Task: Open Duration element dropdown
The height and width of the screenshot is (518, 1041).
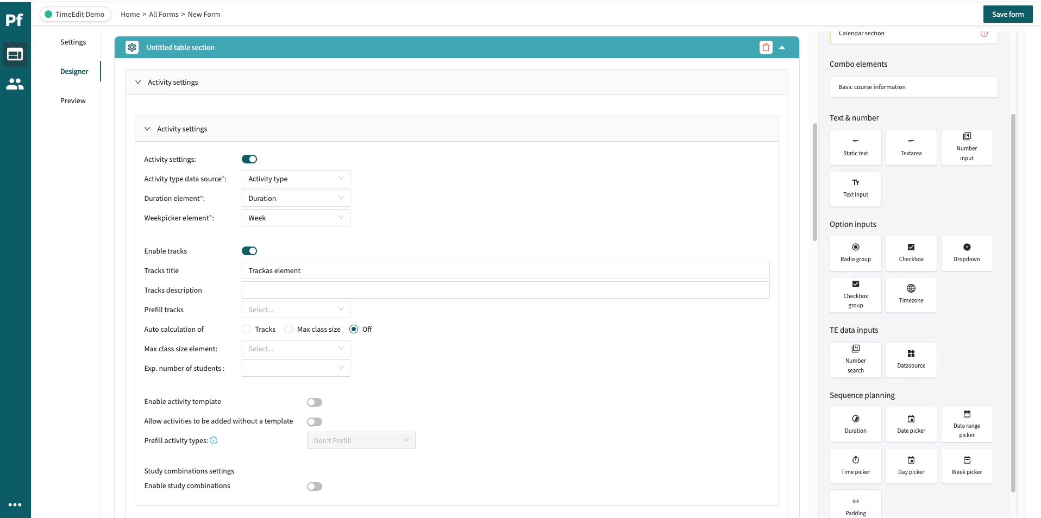Action: 296,198
